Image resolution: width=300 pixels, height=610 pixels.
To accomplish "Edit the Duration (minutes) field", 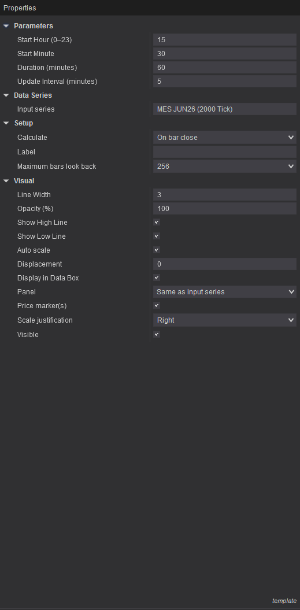I will [225, 68].
